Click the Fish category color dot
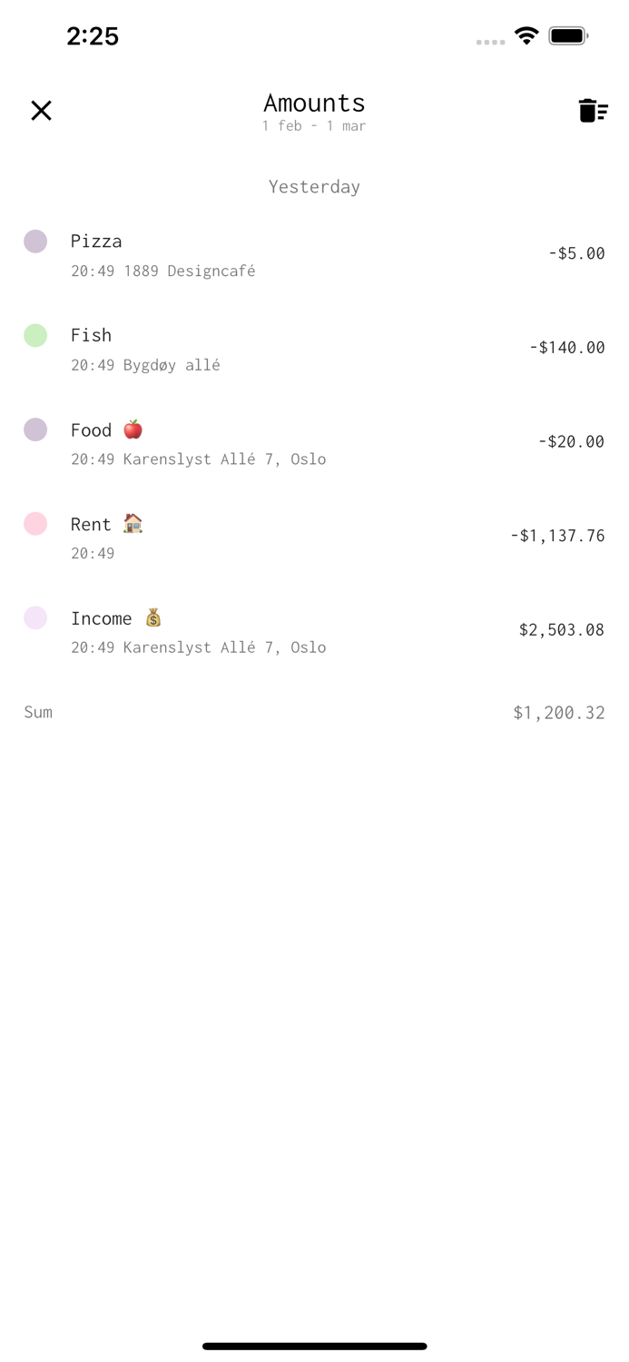Screen dimensions: 629x1362 (35, 335)
